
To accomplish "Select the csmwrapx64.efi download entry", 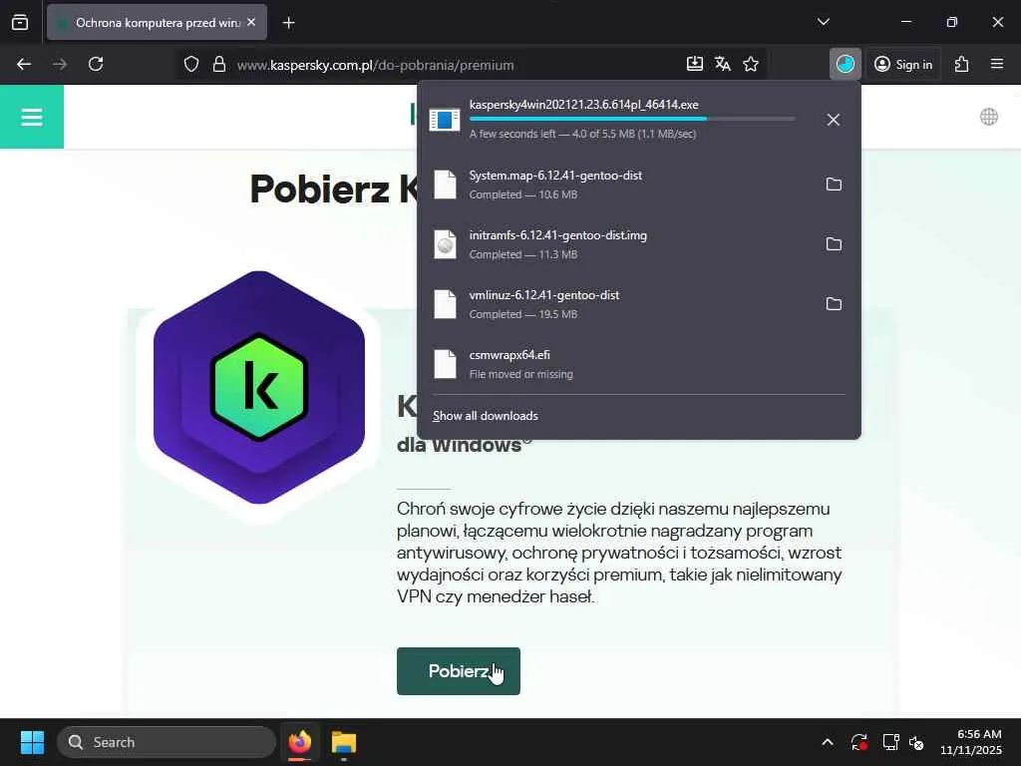I will (x=639, y=364).
